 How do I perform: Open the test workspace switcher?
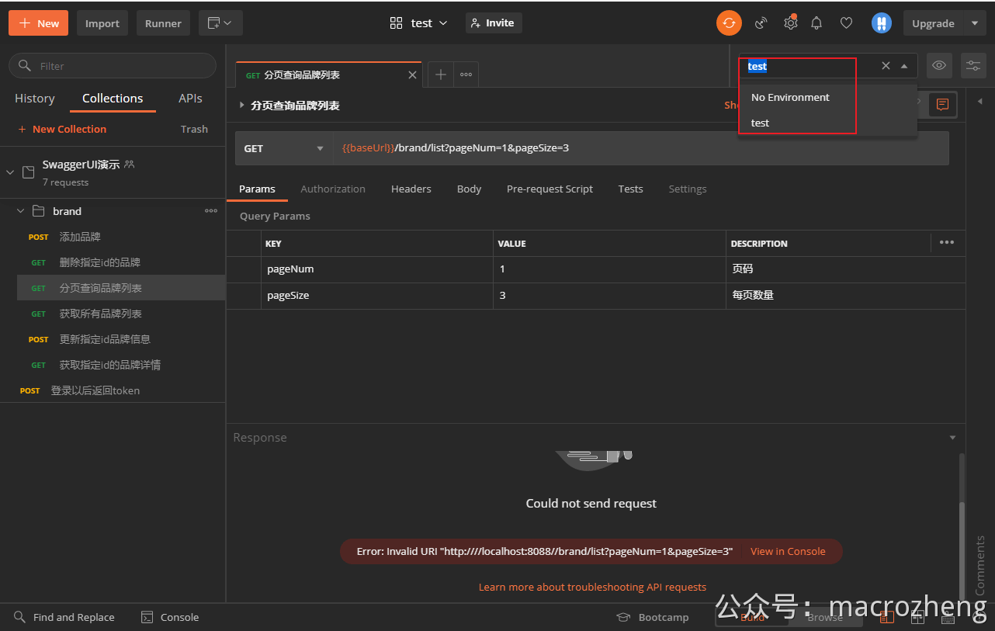(x=419, y=23)
